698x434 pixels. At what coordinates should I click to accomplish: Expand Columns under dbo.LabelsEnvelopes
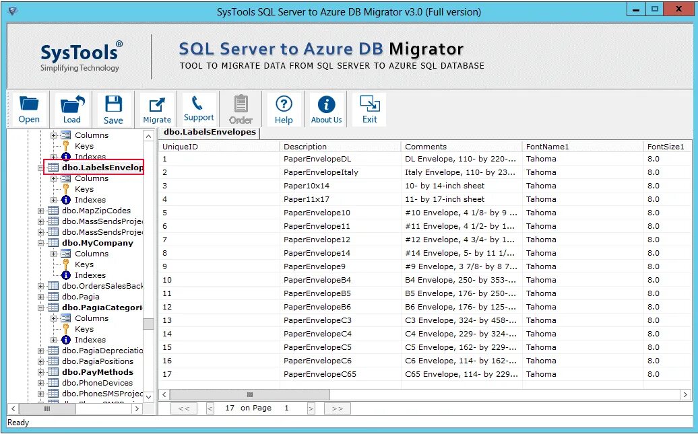pos(53,179)
